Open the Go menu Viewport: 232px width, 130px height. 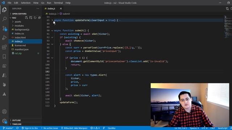click(x=43, y=3)
